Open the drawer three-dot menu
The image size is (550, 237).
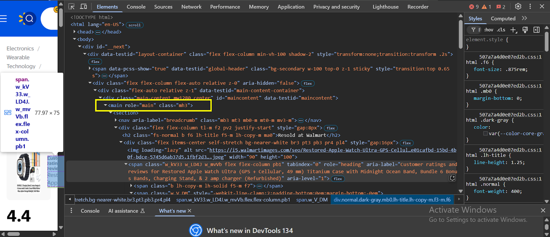[x=71, y=211]
